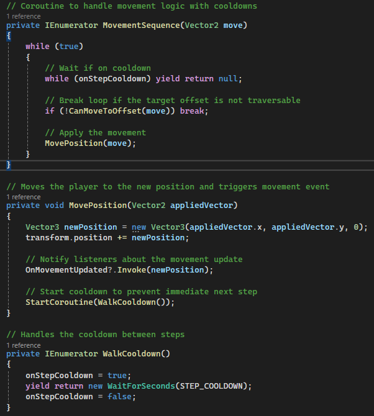Screen dimensions: 374x416
Task: Click the comment '// Notify listeners about the movement update'
Action: click(134, 259)
